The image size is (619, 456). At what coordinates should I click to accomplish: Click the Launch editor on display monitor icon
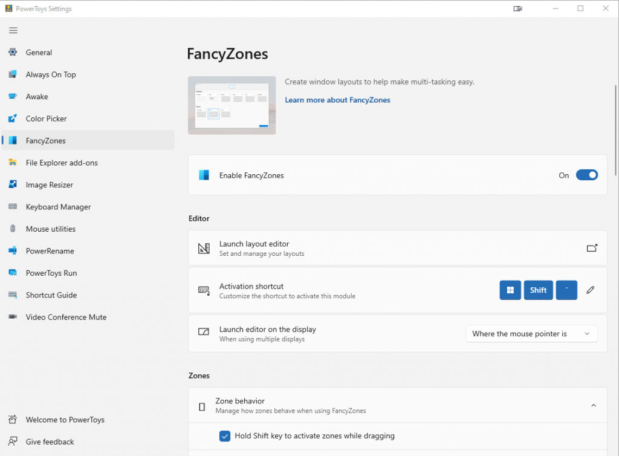point(203,331)
